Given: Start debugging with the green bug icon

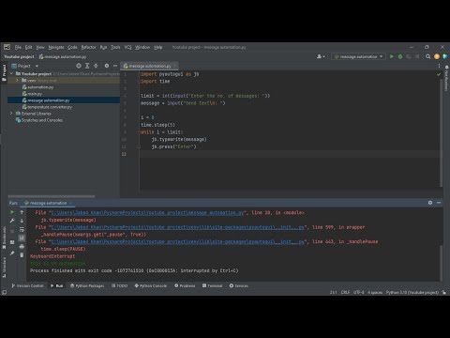Looking at the screenshot, I should tap(400, 56).
